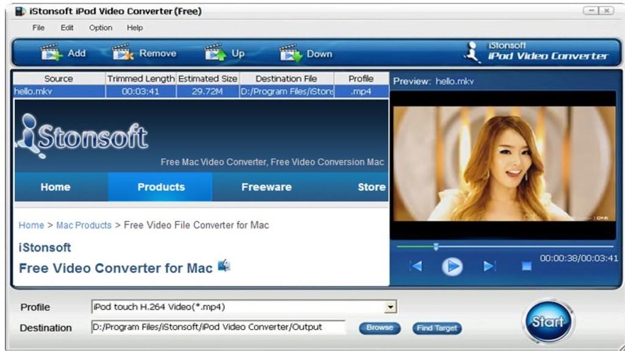
Task: Stop preview playback with the square icon
Action: [x=526, y=266]
